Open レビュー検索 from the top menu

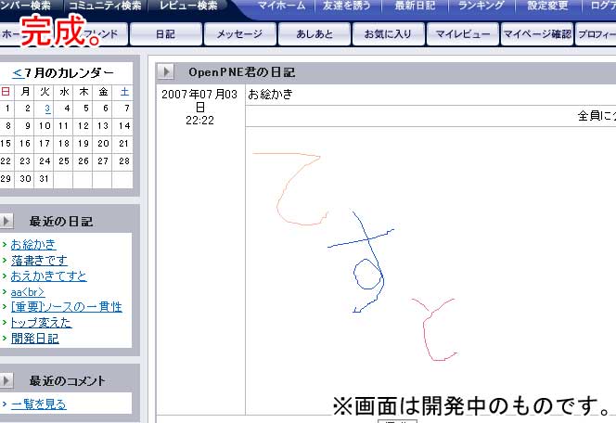point(188,6)
